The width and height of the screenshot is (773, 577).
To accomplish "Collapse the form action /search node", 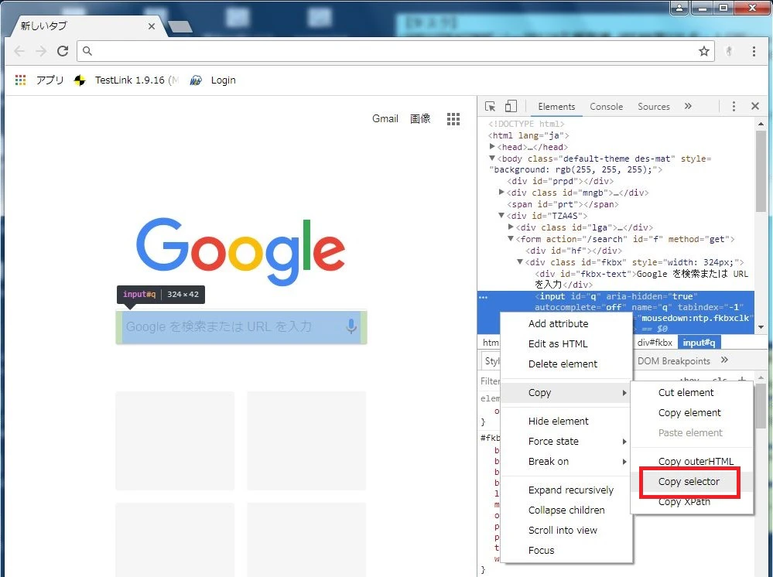I will [x=511, y=238].
